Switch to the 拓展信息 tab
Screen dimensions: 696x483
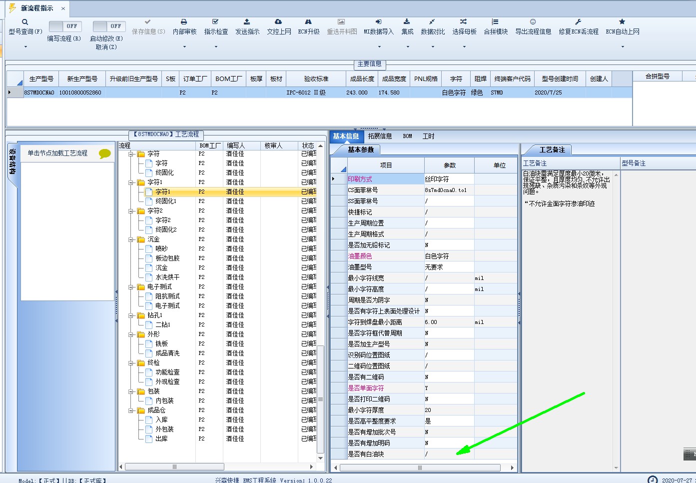(x=380, y=136)
